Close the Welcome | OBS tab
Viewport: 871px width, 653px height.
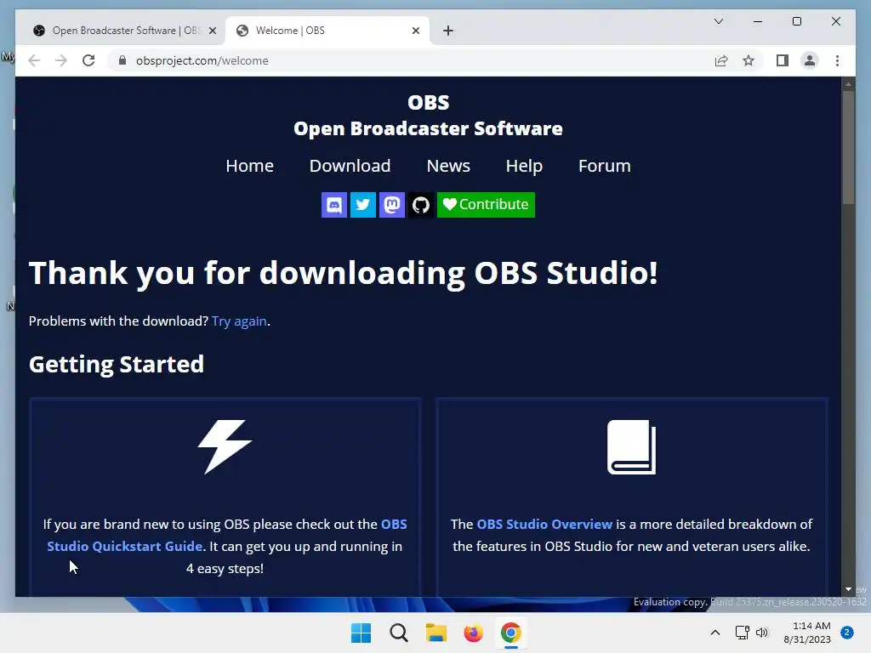415,31
